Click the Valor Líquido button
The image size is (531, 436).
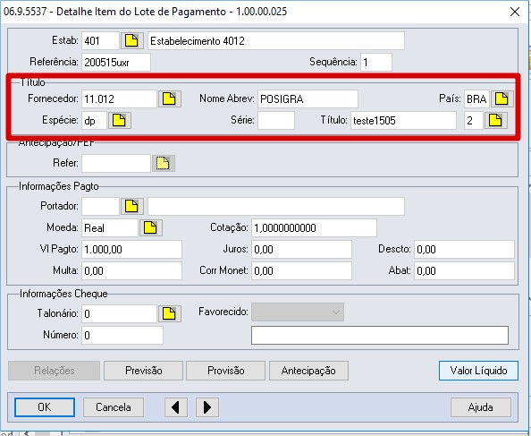point(478,371)
